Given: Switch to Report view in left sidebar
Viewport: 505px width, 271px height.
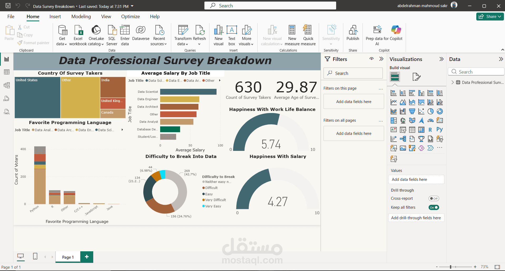Looking at the screenshot, I should (x=7, y=59).
